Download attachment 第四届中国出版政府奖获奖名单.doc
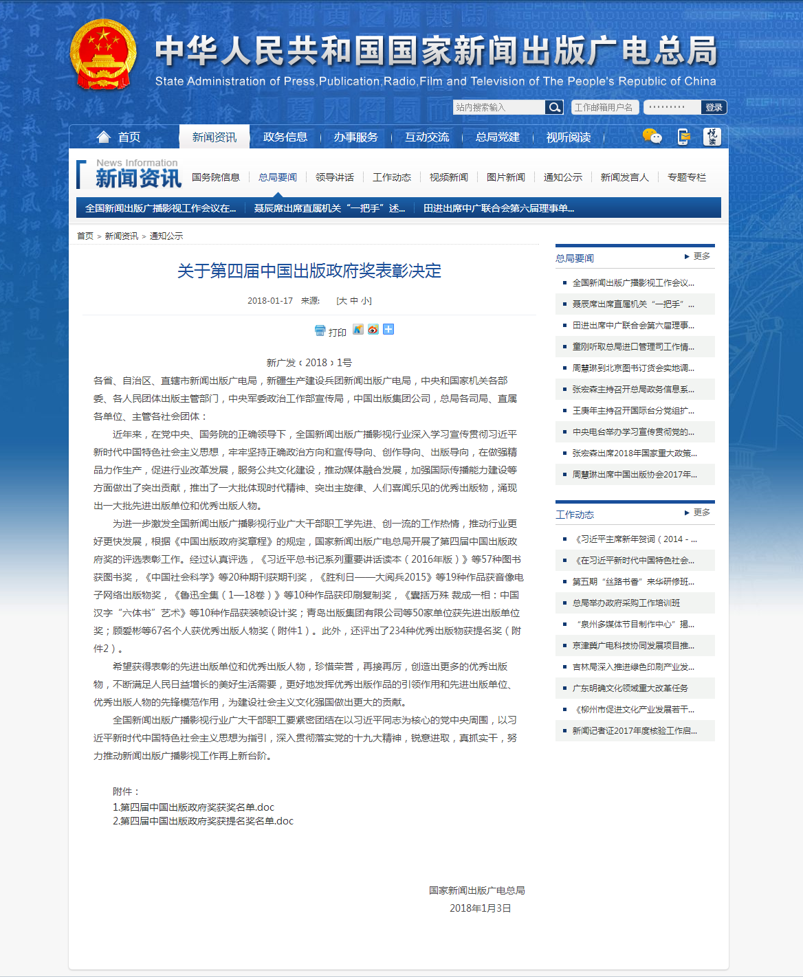 click(x=193, y=807)
